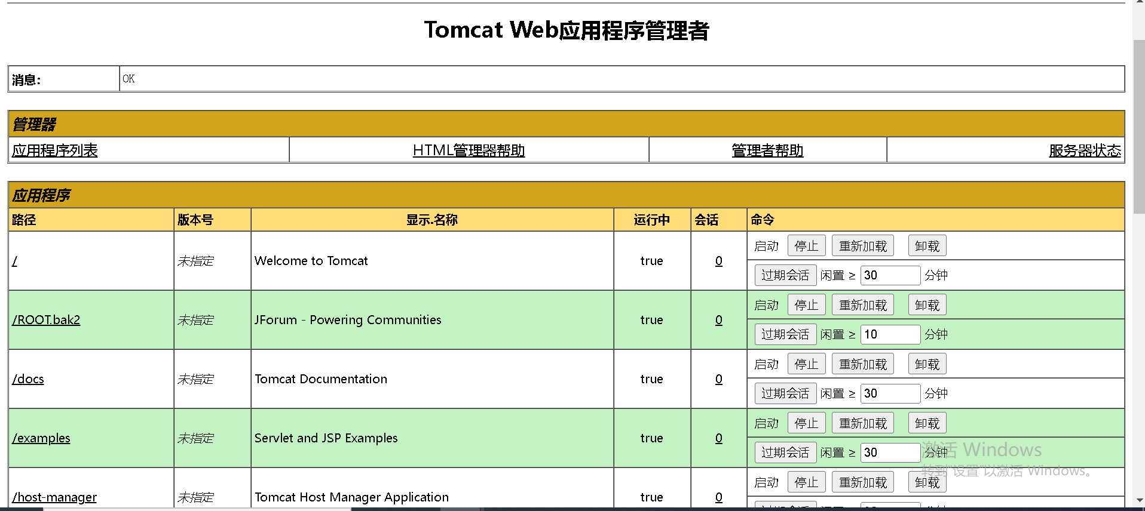Screen dimensions: 1145x511
Task: Click 重新加载 button for Welcome to Tomcat
Action: coord(863,246)
